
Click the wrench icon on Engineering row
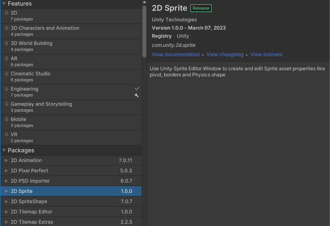click(137, 95)
